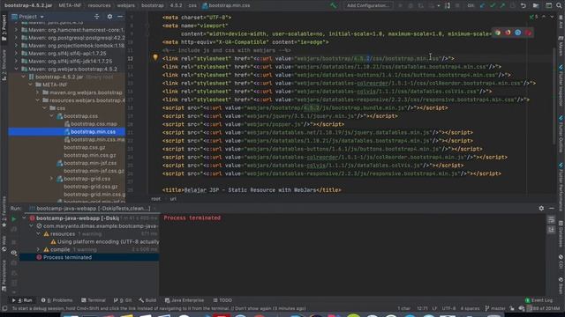Click the master Git branch widget
This screenshot has height=317, width=565.
[495, 308]
